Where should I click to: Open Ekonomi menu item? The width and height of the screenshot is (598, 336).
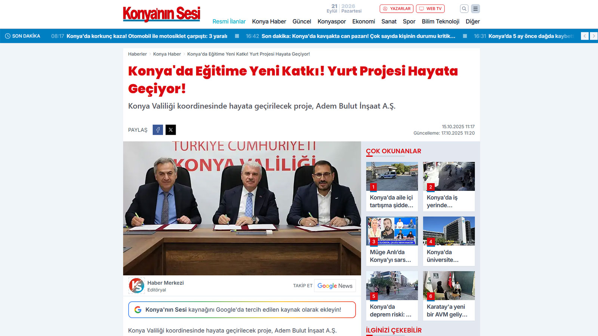(x=364, y=21)
